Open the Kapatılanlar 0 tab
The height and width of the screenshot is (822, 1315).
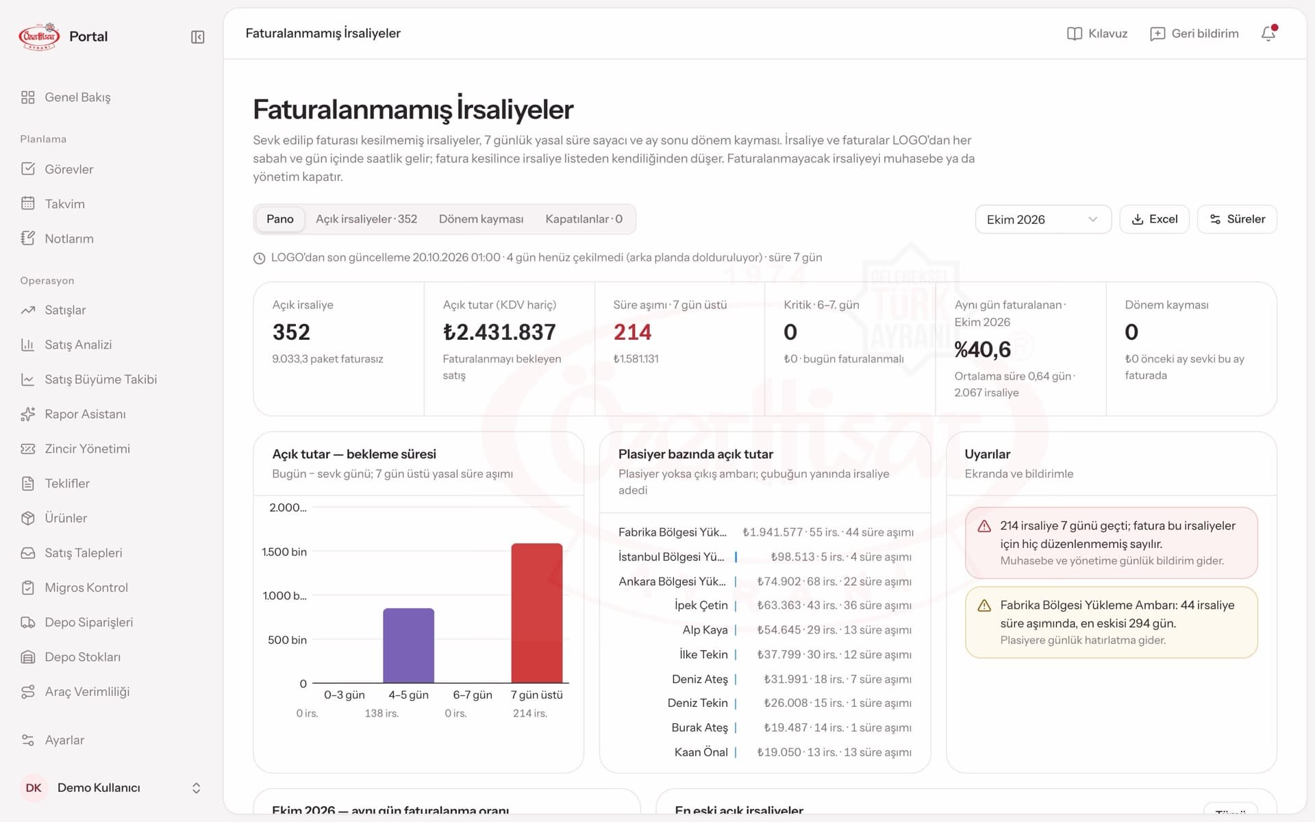[x=584, y=219]
